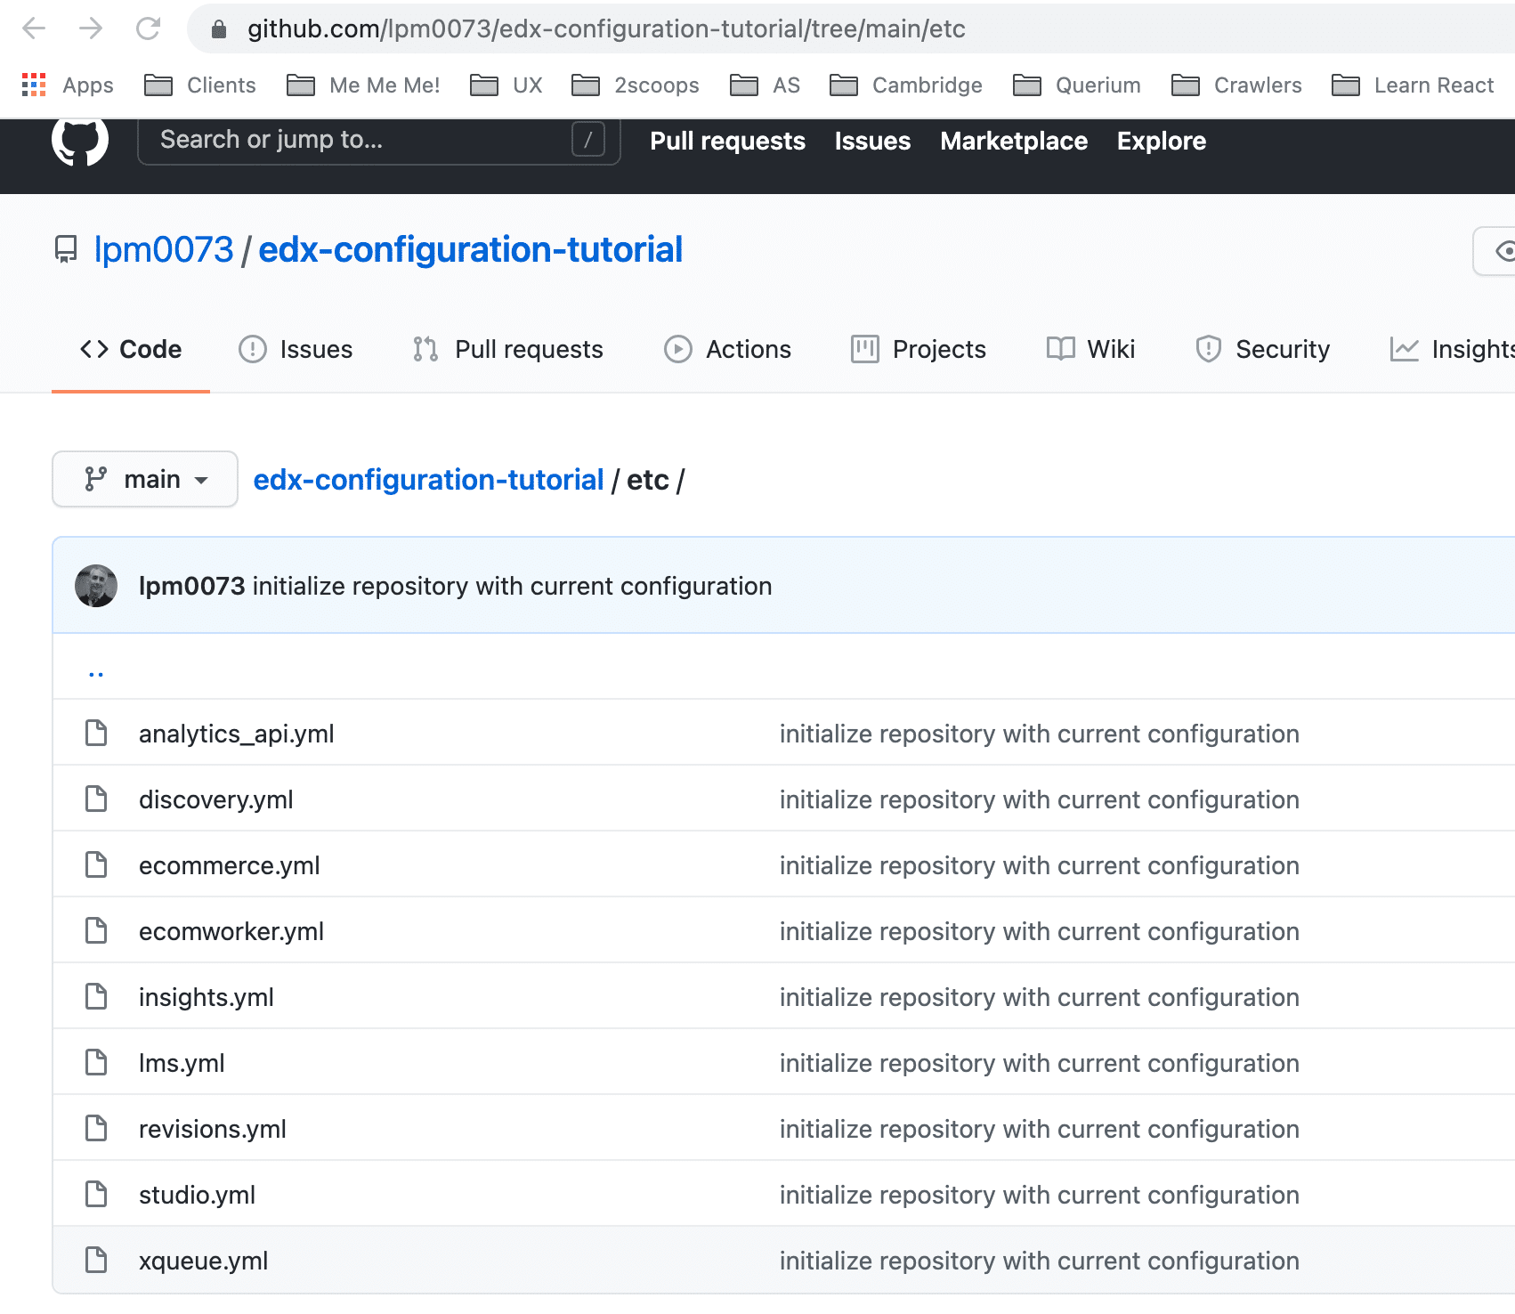Viewport: 1515px width, 1314px height.
Task: Open the Querium bookmark folder
Action: coord(1077,85)
